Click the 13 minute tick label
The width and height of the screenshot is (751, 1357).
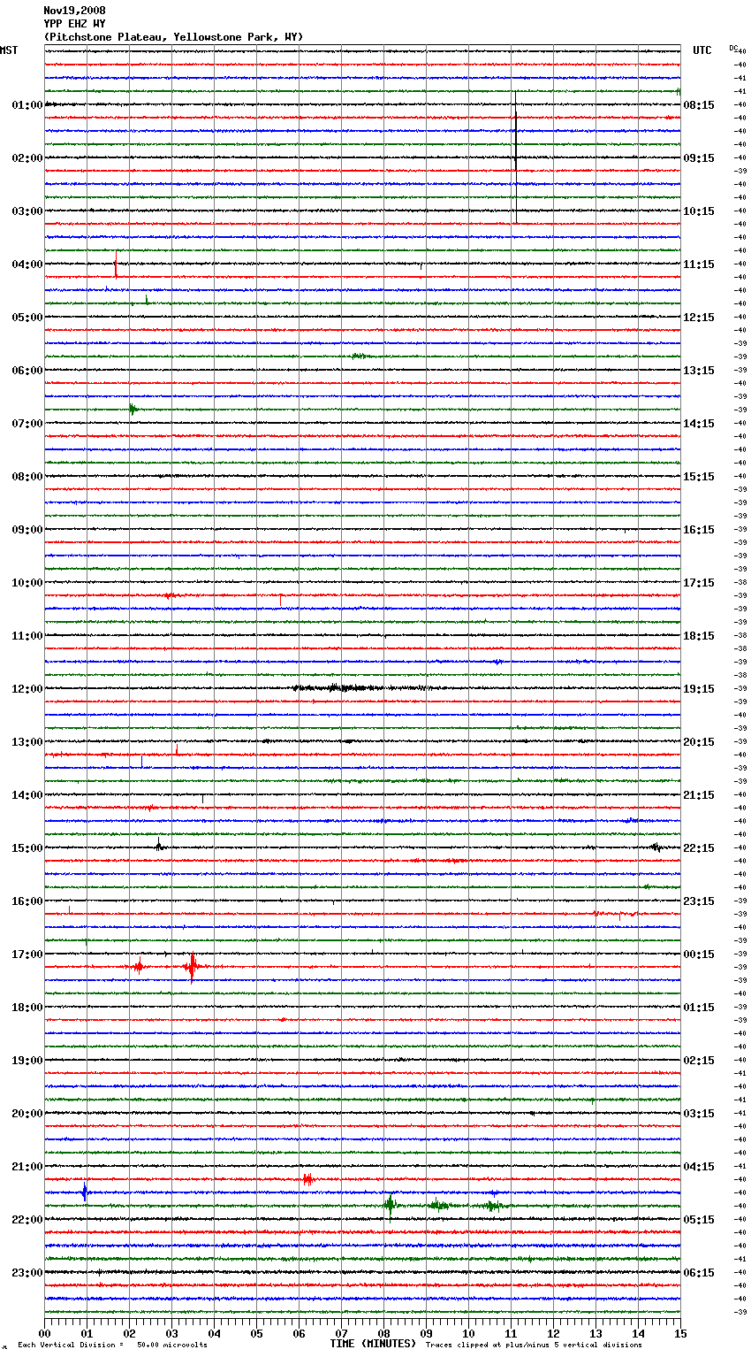pyautogui.click(x=595, y=1334)
